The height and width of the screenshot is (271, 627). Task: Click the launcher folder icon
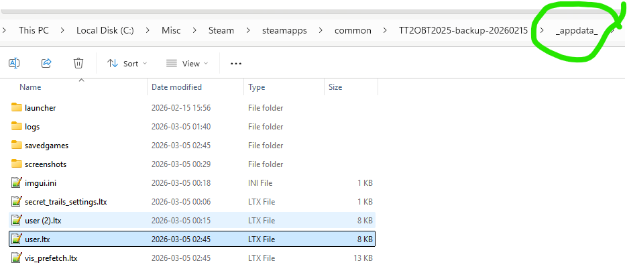coord(17,108)
